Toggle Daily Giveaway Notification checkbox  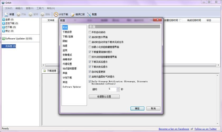(x=90, y=82)
